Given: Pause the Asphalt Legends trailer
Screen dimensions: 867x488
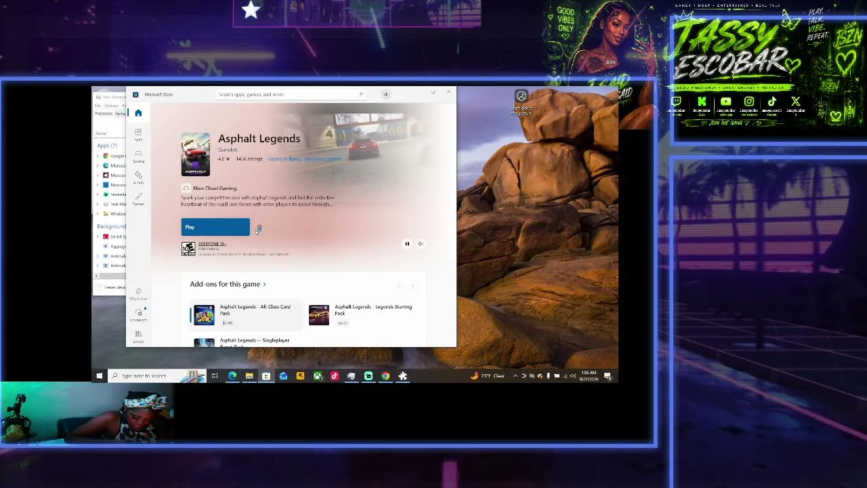Looking at the screenshot, I should [x=407, y=244].
